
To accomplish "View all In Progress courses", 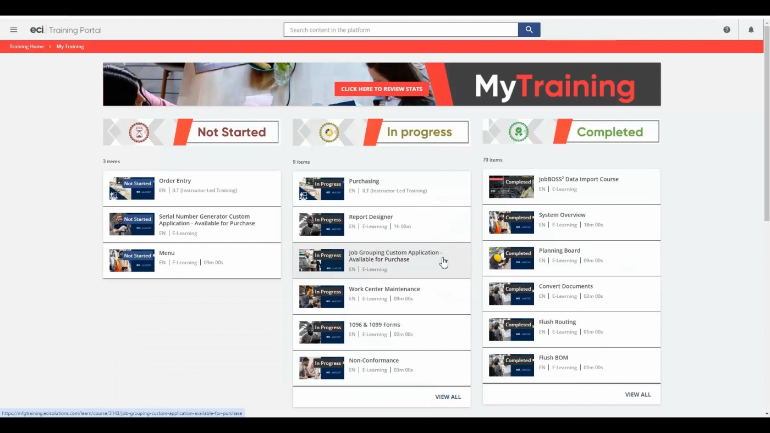I will 448,397.
